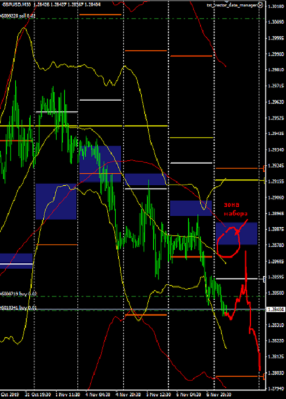Click price scale value 1.28310
286x399 pixels.
276,325
